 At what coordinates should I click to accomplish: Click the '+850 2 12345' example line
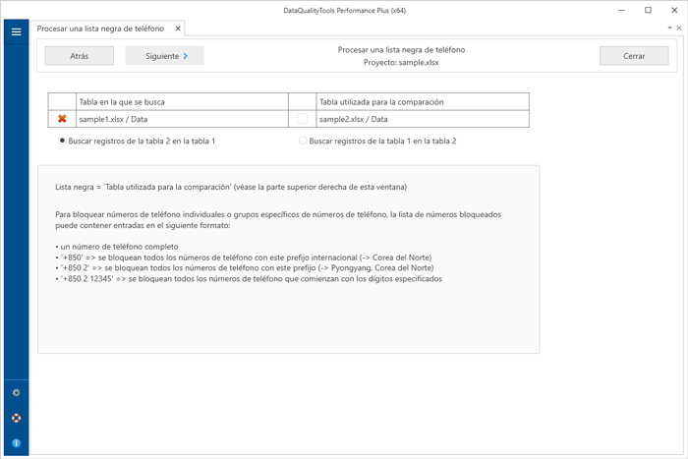(x=249, y=279)
